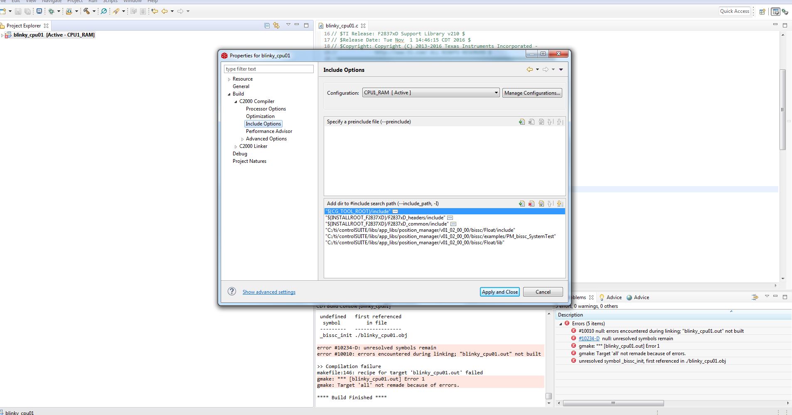Screen dimensions: 792x415
Task: Click the CCS Edit perspective icon
Action: click(x=775, y=12)
